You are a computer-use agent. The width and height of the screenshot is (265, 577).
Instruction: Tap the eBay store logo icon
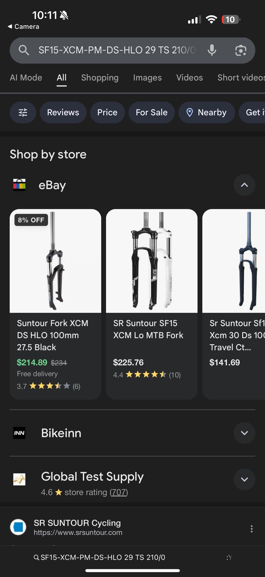pos(19,185)
